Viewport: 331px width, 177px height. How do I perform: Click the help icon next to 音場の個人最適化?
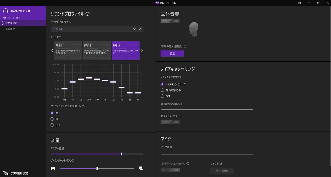(185, 46)
